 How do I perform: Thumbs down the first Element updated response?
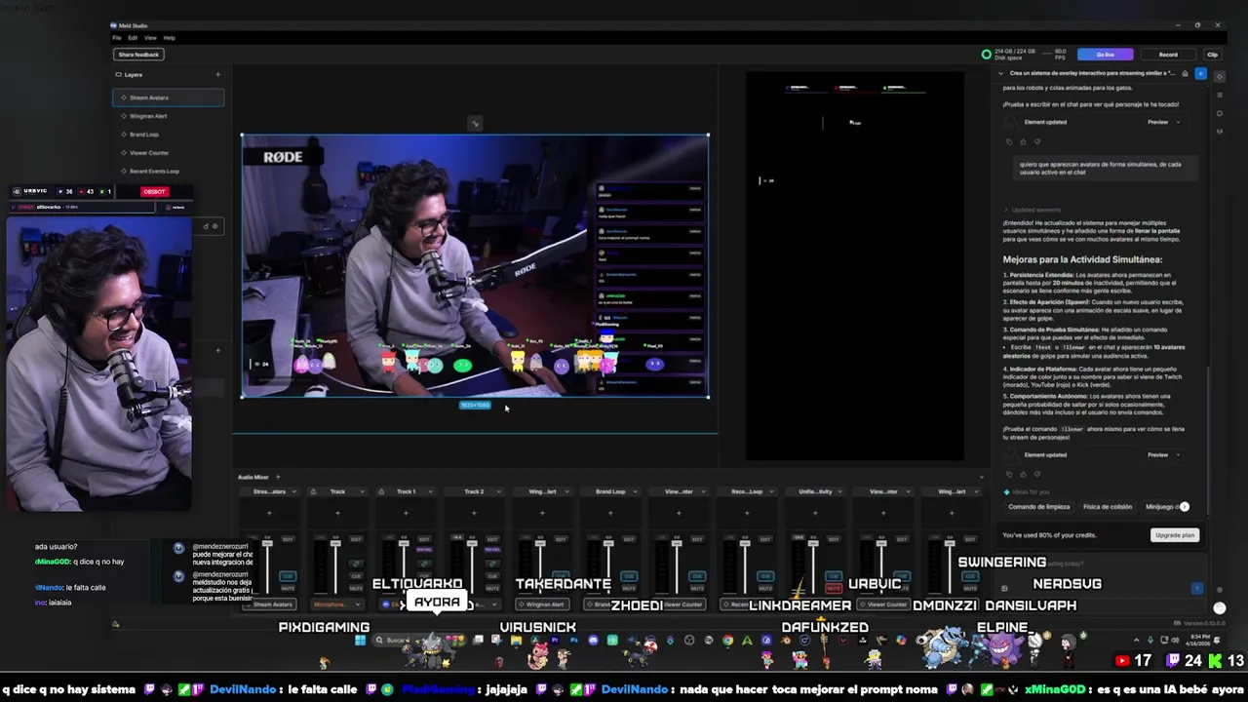pos(1037,141)
